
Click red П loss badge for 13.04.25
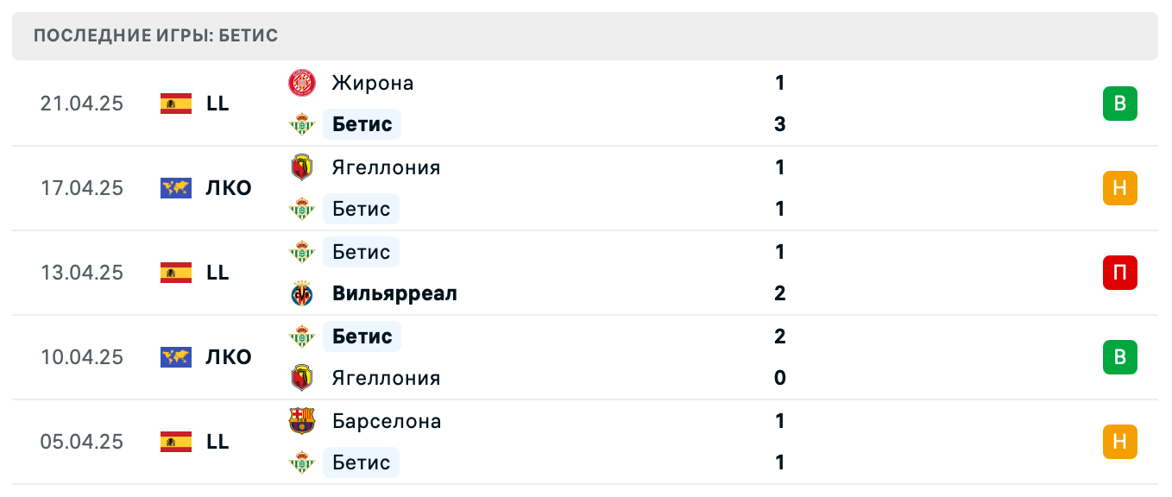tap(1119, 273)
